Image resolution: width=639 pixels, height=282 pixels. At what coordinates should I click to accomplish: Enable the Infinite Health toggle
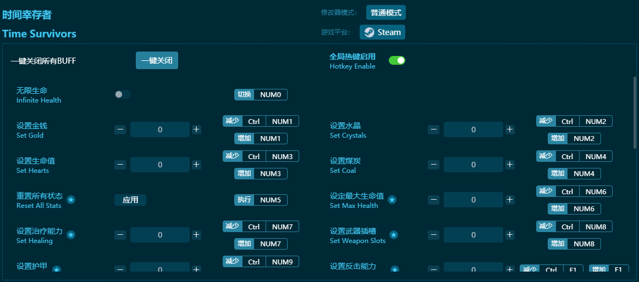pyautogui.click(x=122, y=94)
